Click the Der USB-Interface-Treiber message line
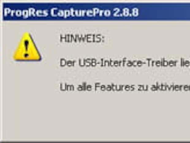This screenshot has height=143, width=190. click(125, 63)
